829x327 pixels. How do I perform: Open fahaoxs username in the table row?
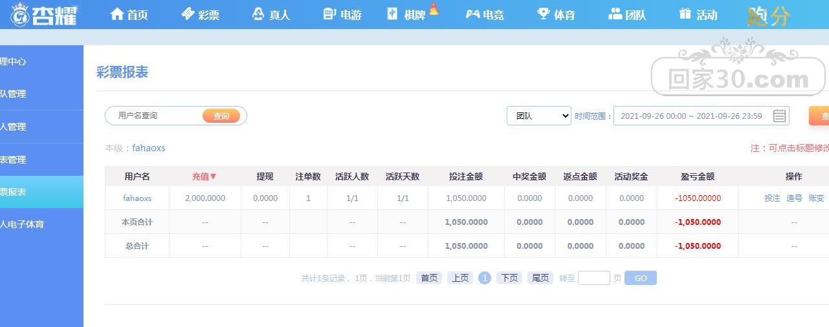(x=137, y=198)
